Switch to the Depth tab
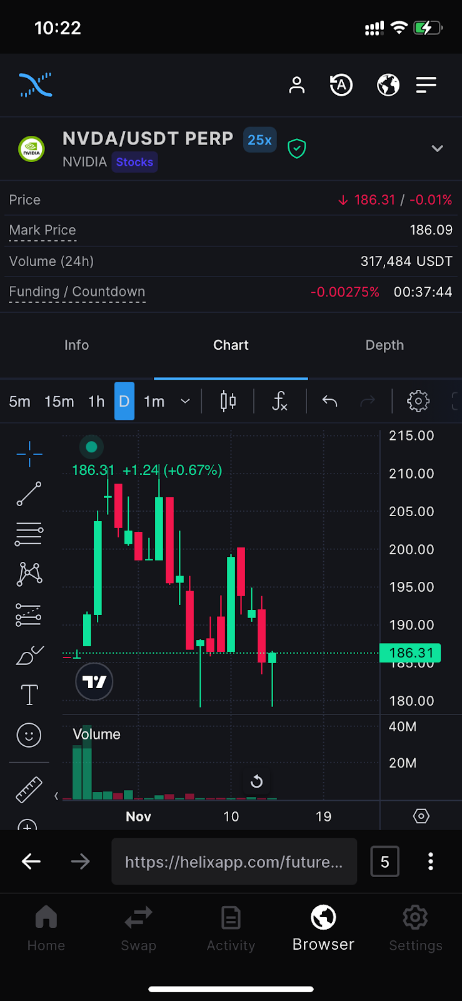Screen dimensions: 462x1001 (384, 345)
